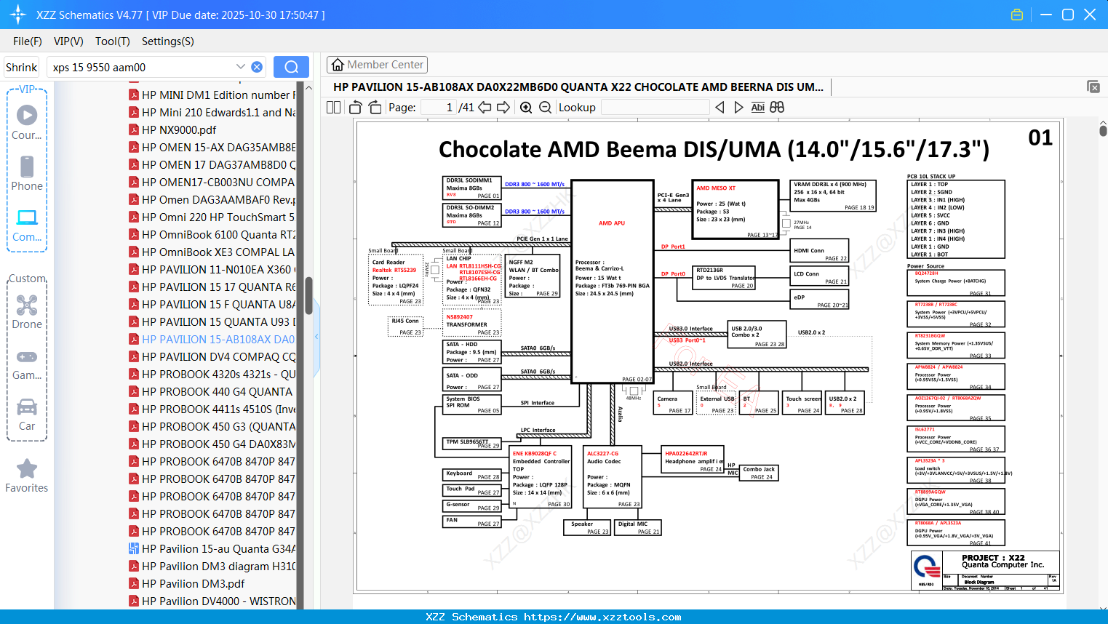Screen dimensions: 1108x624
Task: Collapse the file list side panel
Action: (x=316, y=337)
